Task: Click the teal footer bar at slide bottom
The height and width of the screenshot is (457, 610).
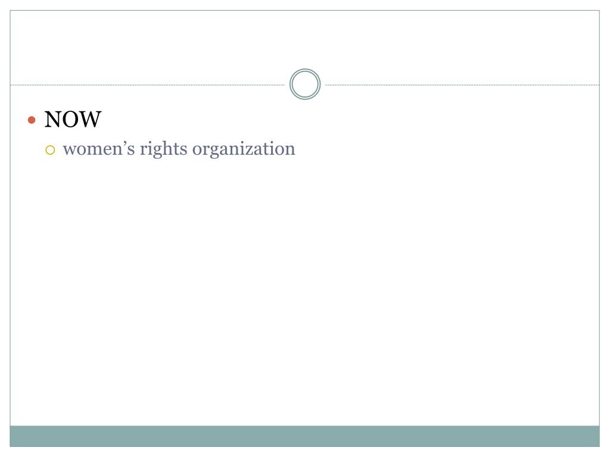Action: 304,436
